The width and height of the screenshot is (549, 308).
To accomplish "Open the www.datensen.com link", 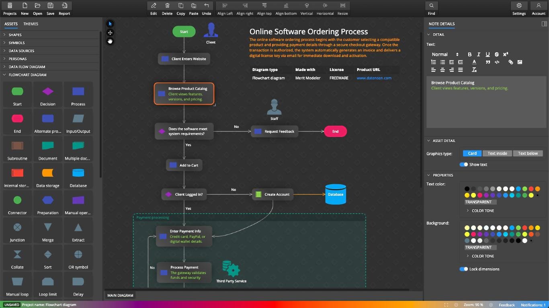I will (x=374, y=78).
